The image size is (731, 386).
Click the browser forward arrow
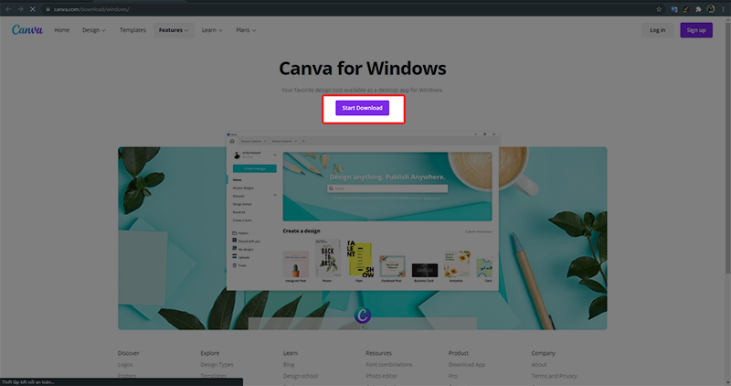20,8
